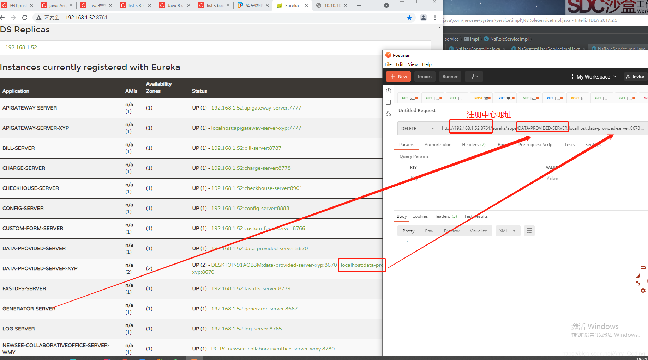Toggle line wrap icon in response pane

[529, 231]
